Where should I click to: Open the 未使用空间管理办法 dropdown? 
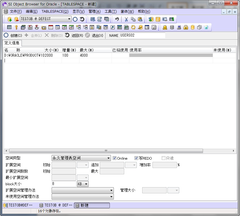click(x=83, y=197)
